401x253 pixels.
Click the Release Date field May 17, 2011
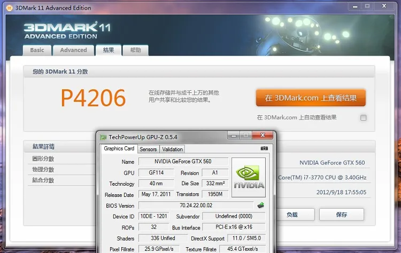coord(156,194)
